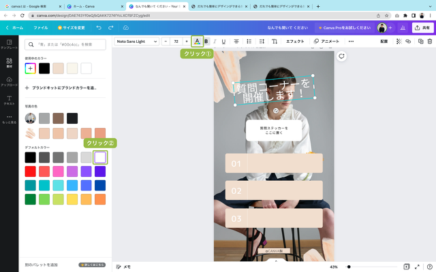Select the テキスト tool in the sidebar
The image size is (436, 272).
pyautogui.click(x=10, y=99)
